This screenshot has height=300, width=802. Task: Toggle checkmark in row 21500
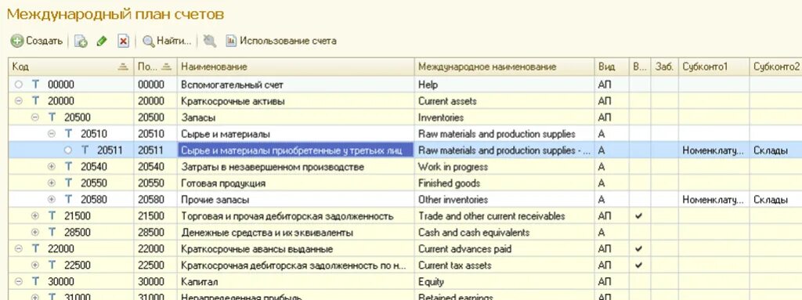pyautogui.click(x=638, y=216)
